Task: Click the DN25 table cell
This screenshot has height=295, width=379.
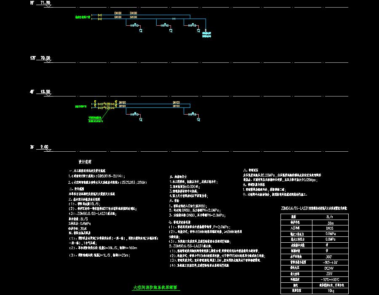Action: point(330,228)
